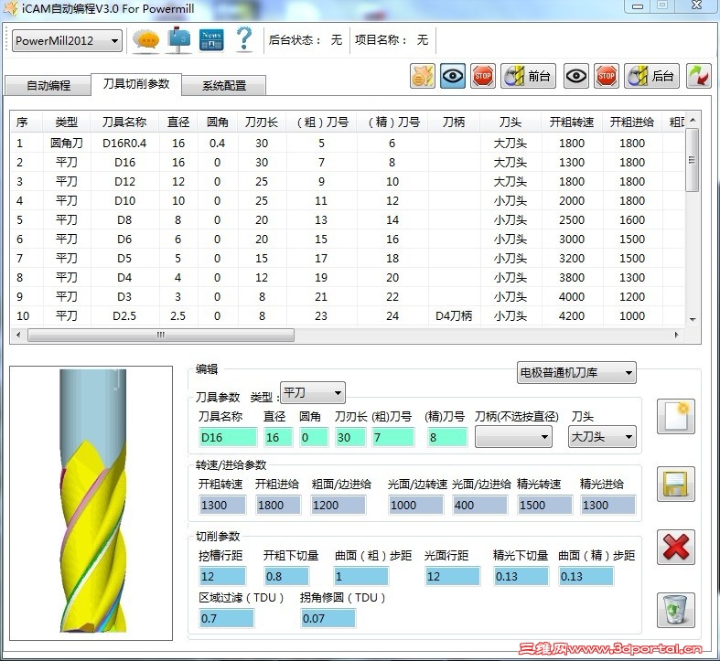Image resolution: width=720 pixels, height=661 pixels.
Task: Click the 区域过滤(TDU) field containing 0.7
Action: click(x=226, y=619)
